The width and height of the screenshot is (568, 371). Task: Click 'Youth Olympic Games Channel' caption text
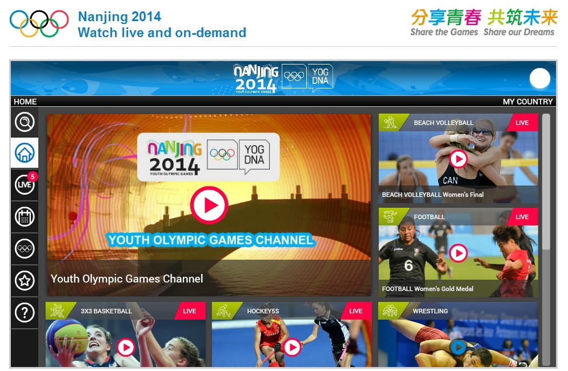tap(127, 279)
